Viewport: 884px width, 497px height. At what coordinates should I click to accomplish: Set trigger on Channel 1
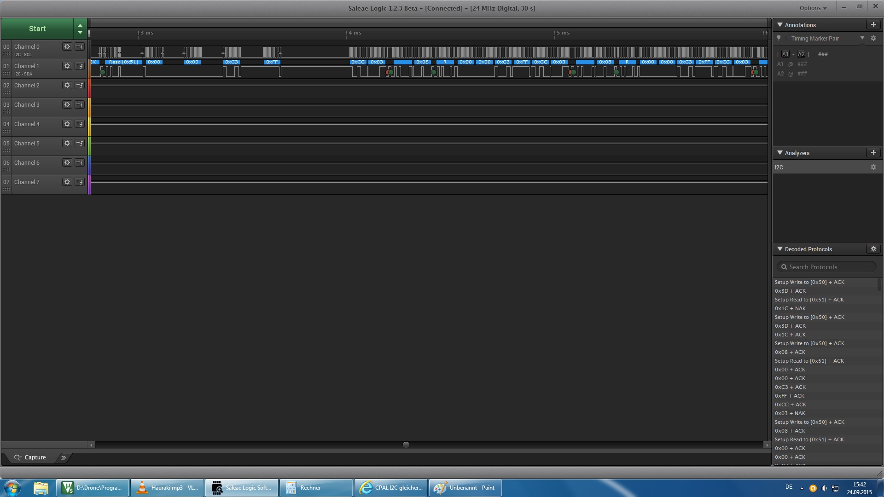[80, 66]
